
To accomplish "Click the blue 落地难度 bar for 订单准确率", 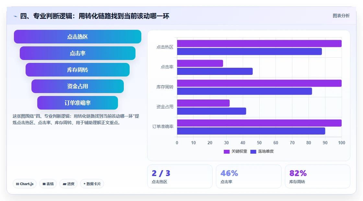I will click(251, 131).
